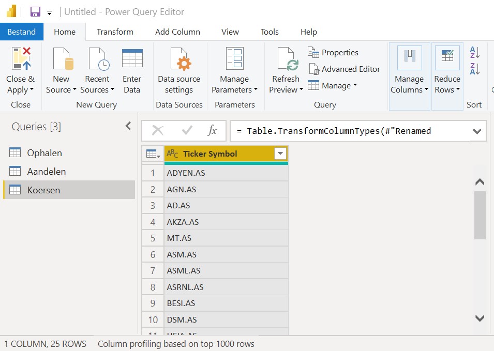Click the save icon in title bar
The image size is (494, 351).
pyautogui.click(x=35, y=12)
